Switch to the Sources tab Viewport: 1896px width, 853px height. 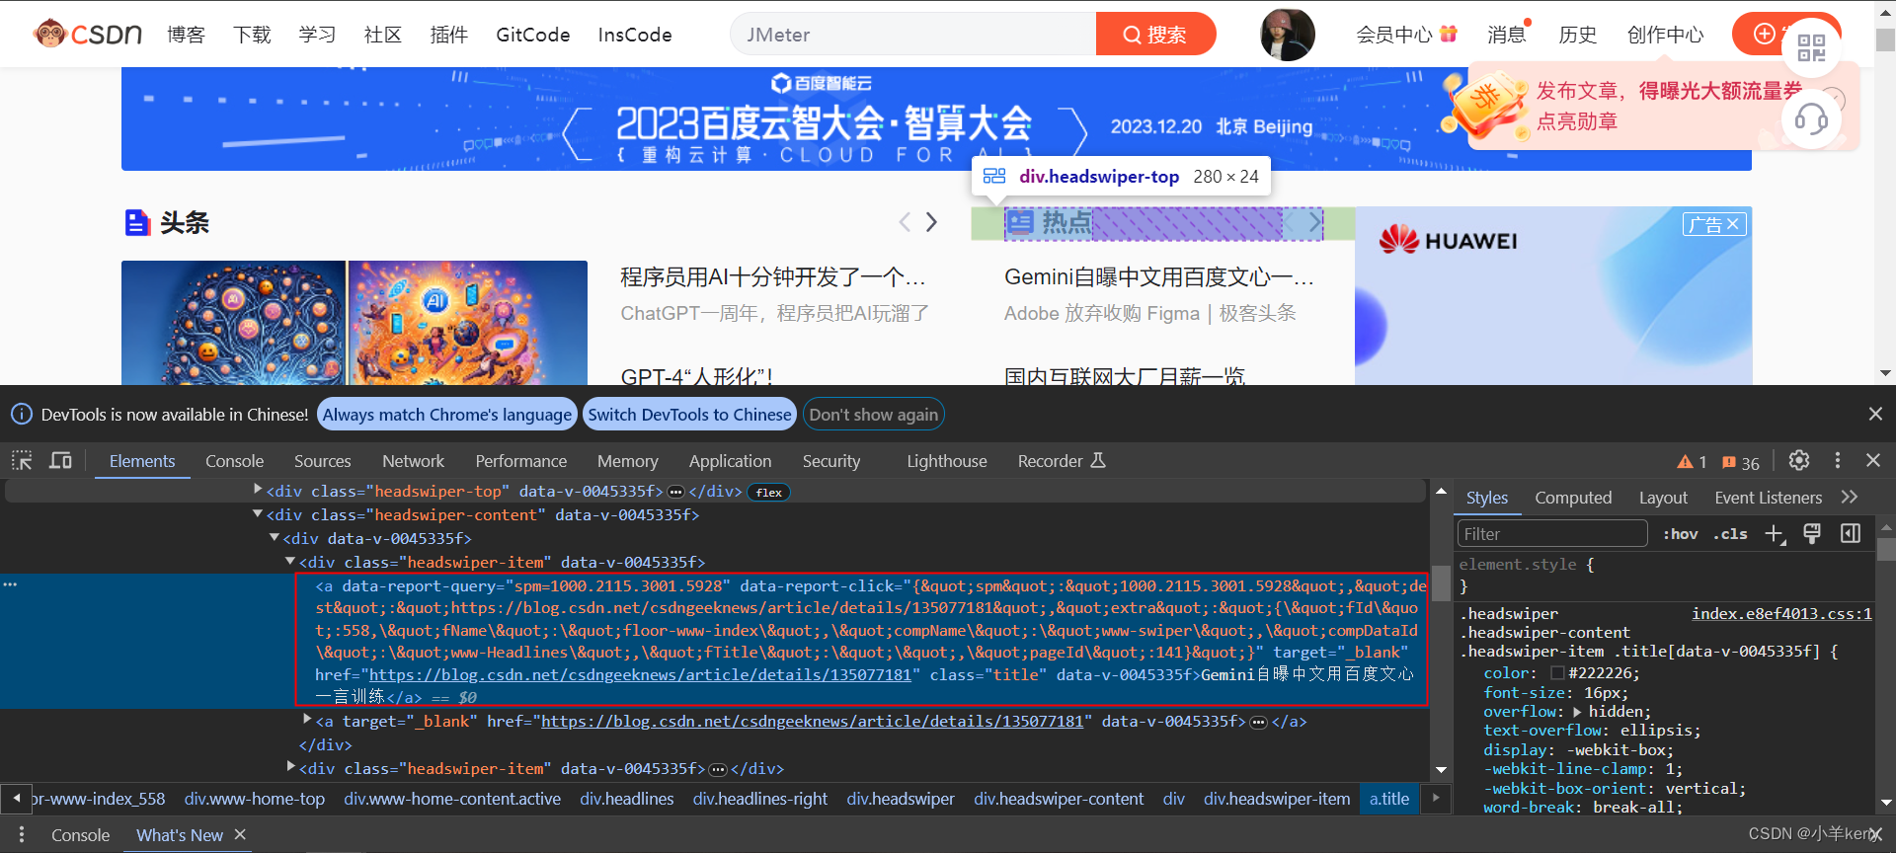322,461
